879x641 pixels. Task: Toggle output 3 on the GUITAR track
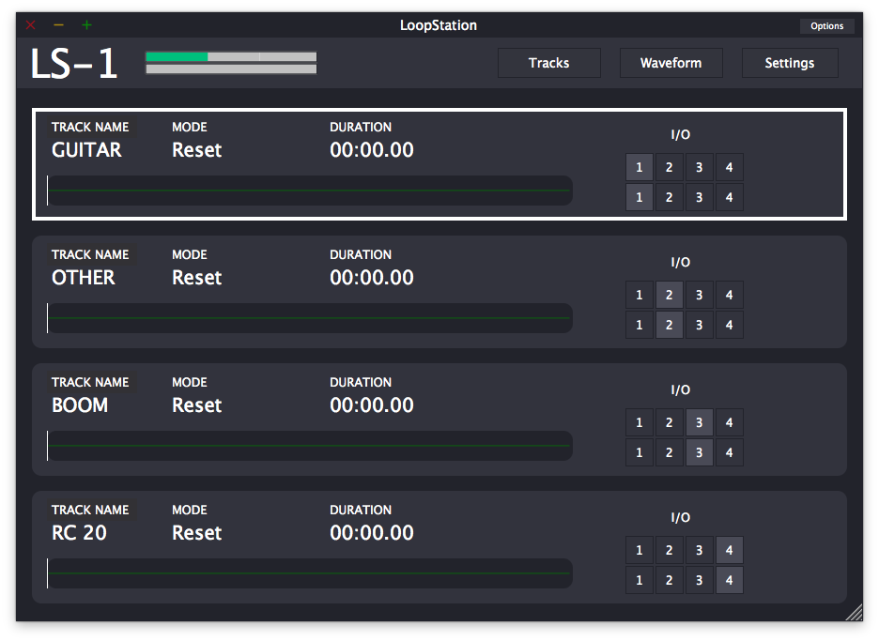pyautogui.click(x=699, y=197)
